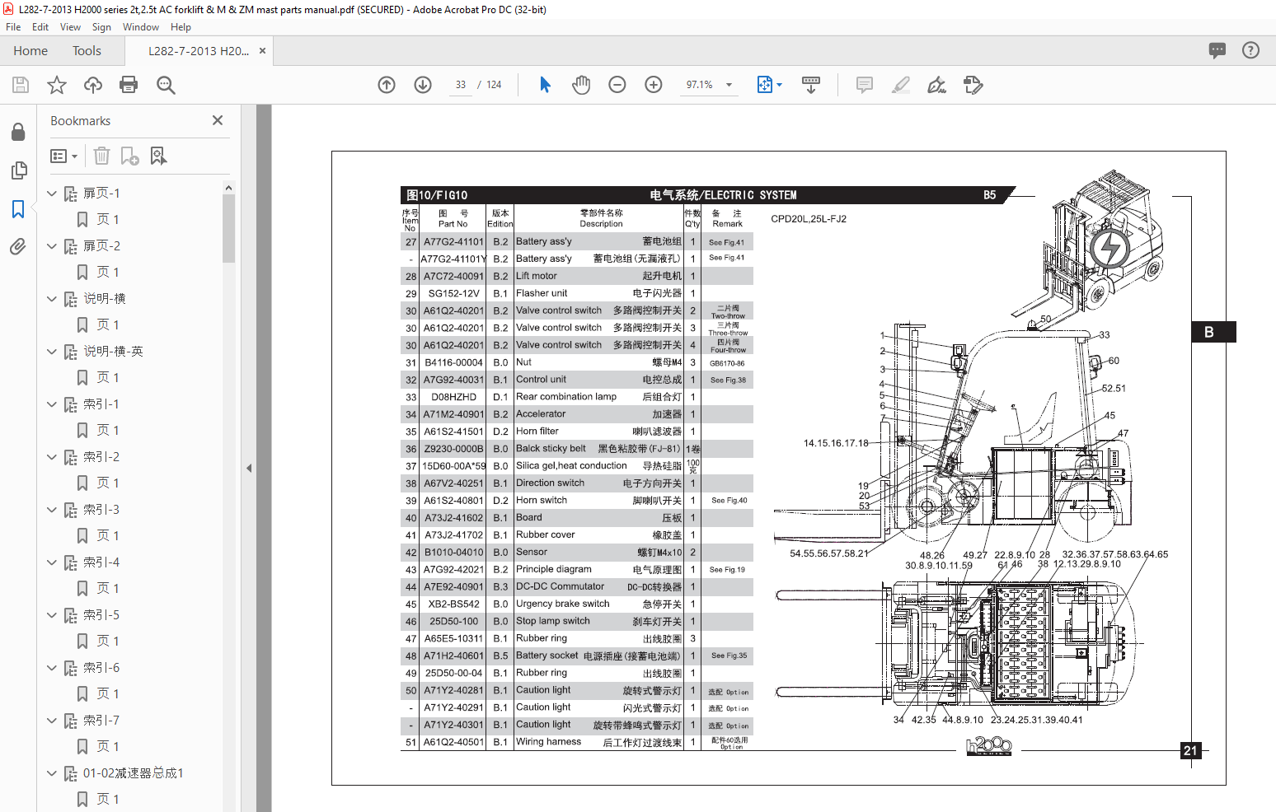1276x812 pixels.
Task: Open the page thumbnails panel
Action: coord(18,170)
